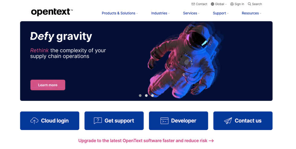
Task: Click the paper plane icon on Contact us
Action: tap(228, 121)
